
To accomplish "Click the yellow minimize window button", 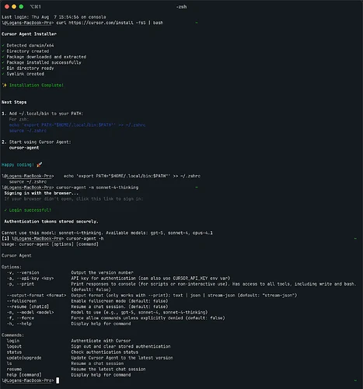I will tap(14, 7).
